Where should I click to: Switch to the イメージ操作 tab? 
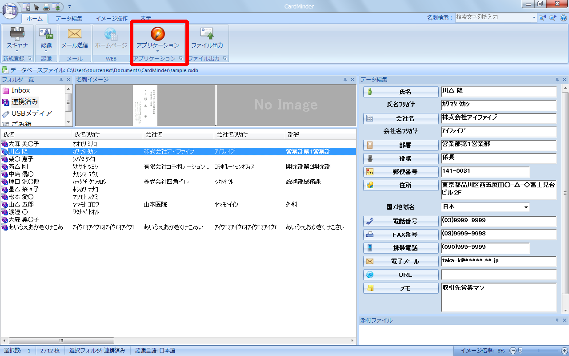112,19
